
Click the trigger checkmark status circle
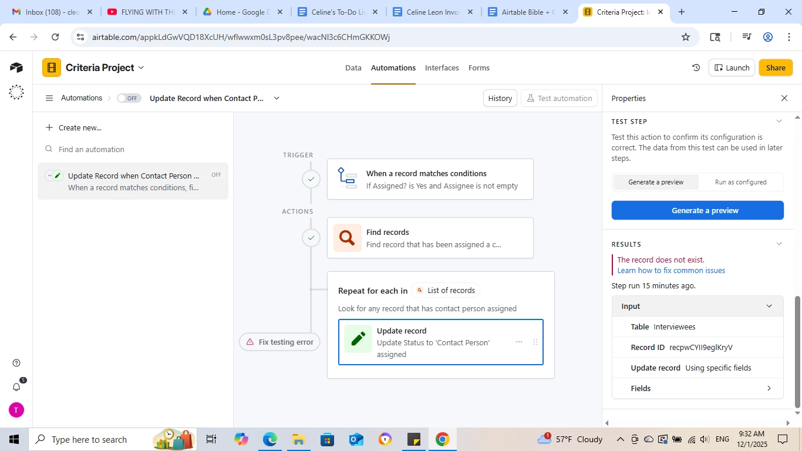pyautogui.click(x=311, y=179)
